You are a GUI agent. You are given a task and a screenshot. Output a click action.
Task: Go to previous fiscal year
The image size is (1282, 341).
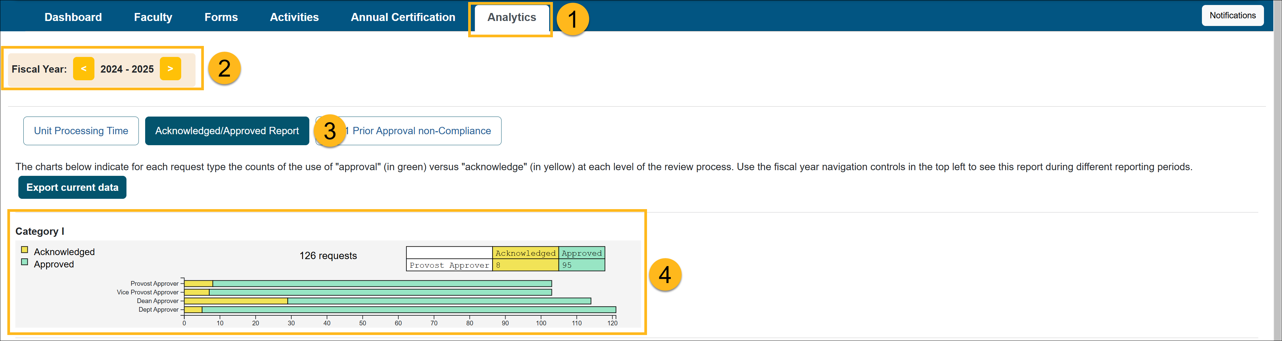83,69
